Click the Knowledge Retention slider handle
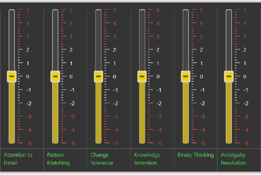The image size is (261, 175). pyautogui.click(x=142, y=76)
